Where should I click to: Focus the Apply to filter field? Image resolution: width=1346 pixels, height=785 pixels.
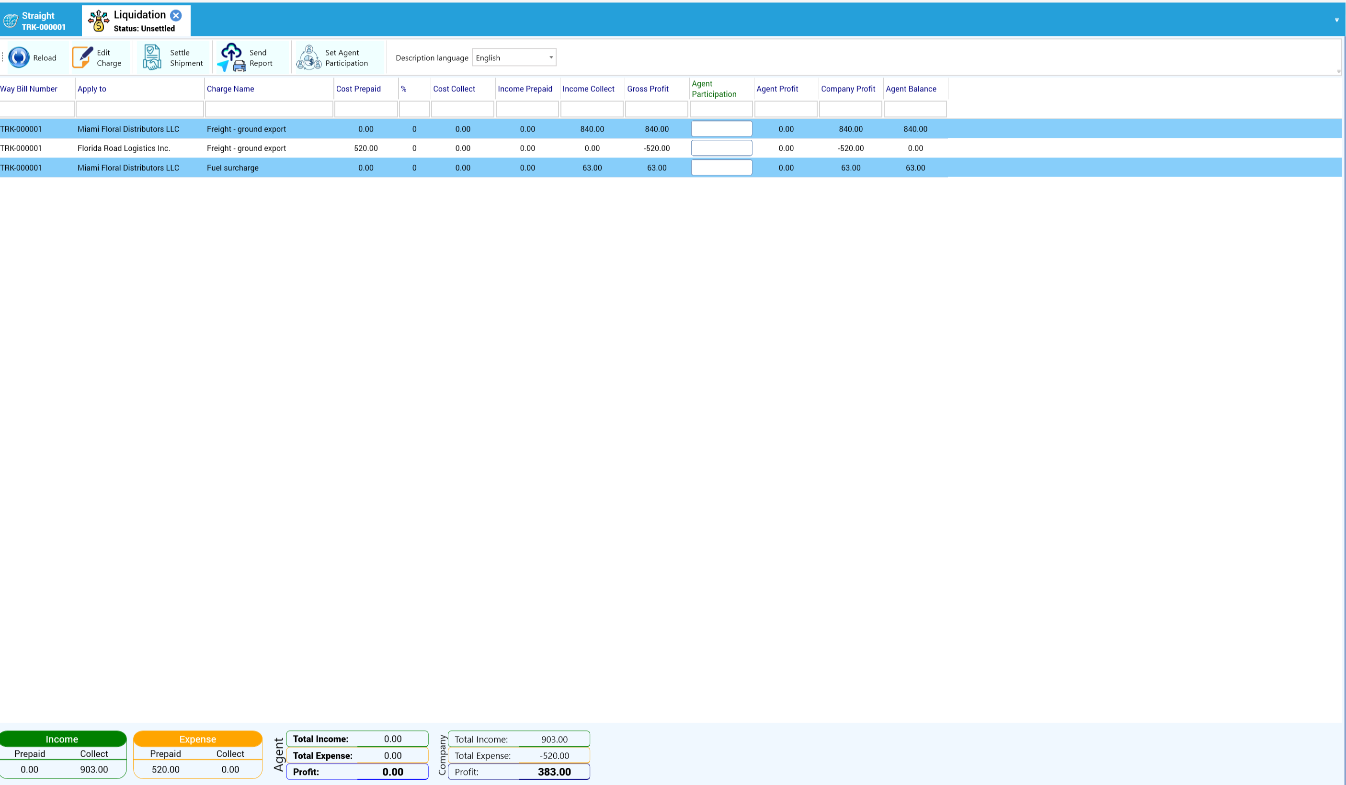click(x=140, y=109)
